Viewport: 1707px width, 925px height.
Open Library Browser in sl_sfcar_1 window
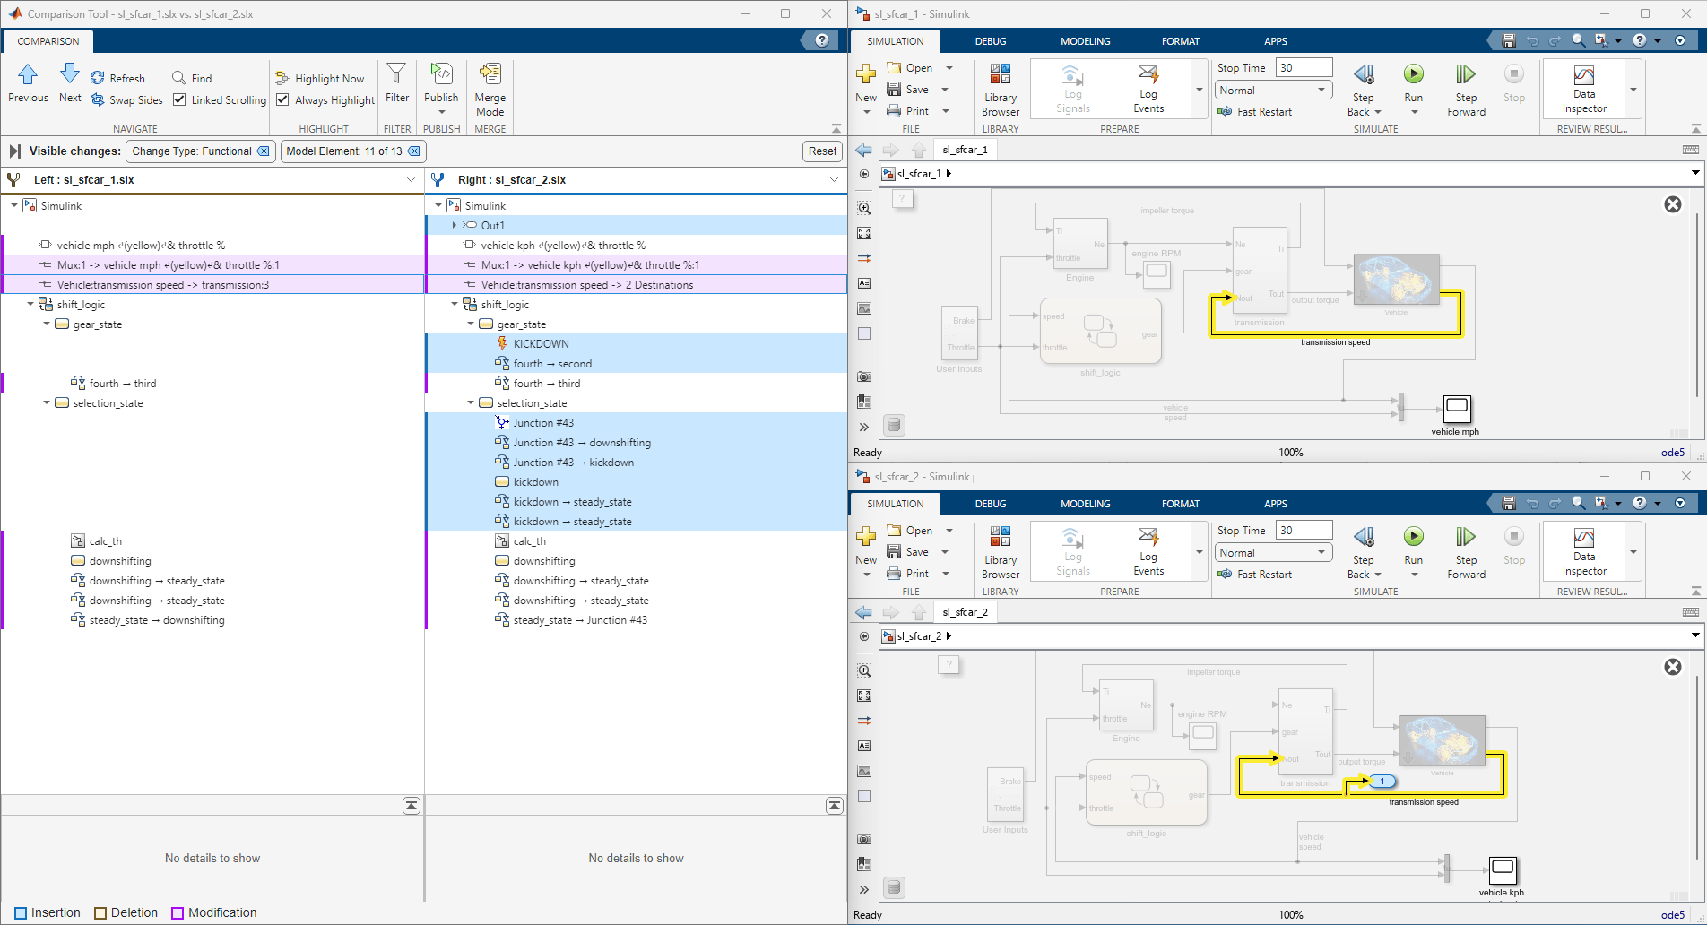[x=1001, y=90]
